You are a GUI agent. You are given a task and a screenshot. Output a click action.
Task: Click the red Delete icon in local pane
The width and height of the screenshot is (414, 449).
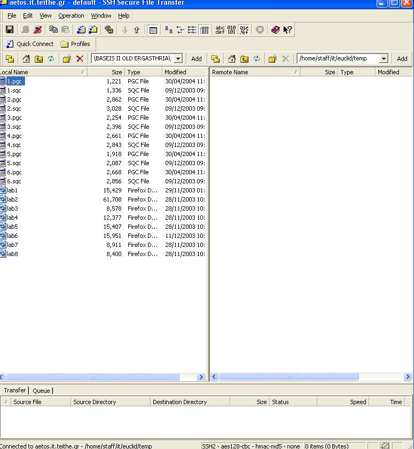(x=80, y=59)
